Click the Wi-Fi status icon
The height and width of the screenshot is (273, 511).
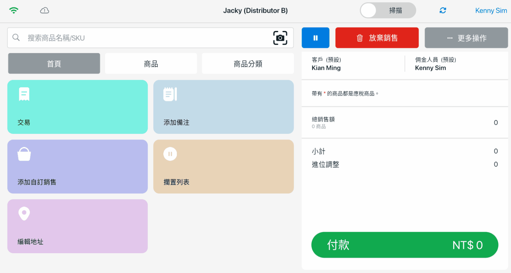pyautogui.click(x=14, y=10)
